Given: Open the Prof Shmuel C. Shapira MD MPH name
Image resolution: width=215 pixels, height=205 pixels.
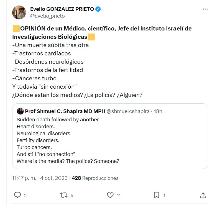Looking at the screenshot, I should [65, 111].
